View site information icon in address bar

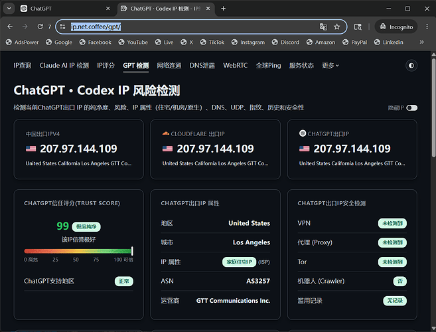point(62,27)
